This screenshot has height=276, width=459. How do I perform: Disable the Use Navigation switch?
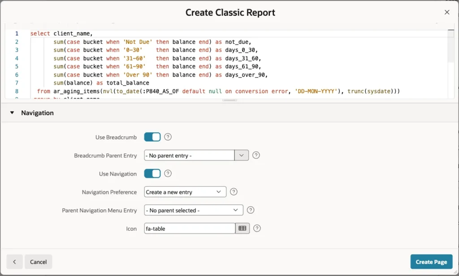pos(152,173)
